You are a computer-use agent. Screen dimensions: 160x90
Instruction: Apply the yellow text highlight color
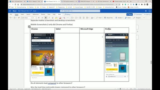tap(56, 18)
